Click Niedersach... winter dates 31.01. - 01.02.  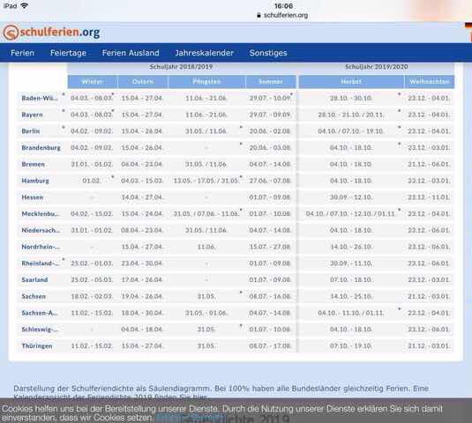coord(92,230)
